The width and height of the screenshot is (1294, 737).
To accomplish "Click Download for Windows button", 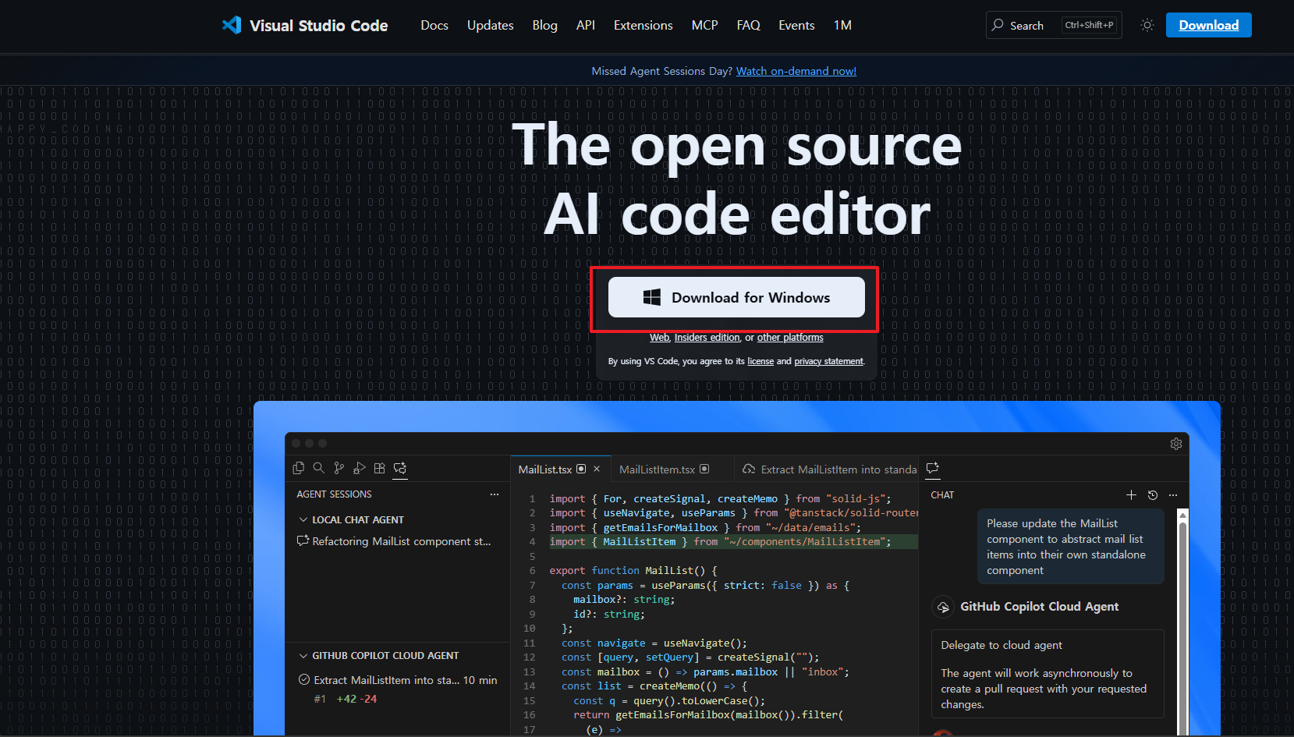I will tap(736, 297).
